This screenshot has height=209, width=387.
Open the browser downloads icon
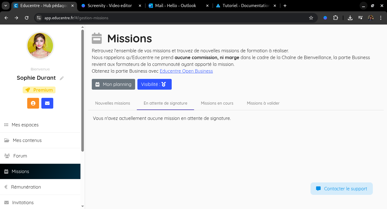tap(350, 18)
